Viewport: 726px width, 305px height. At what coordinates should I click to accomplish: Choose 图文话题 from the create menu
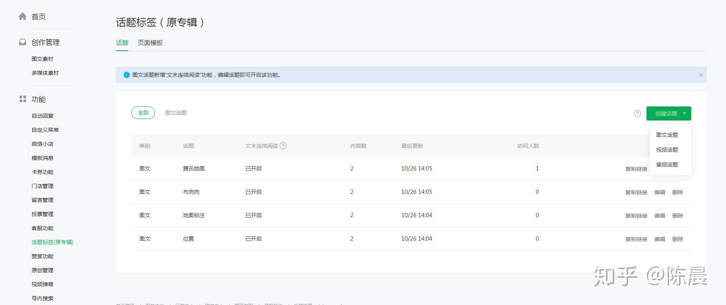pos(667,135)
